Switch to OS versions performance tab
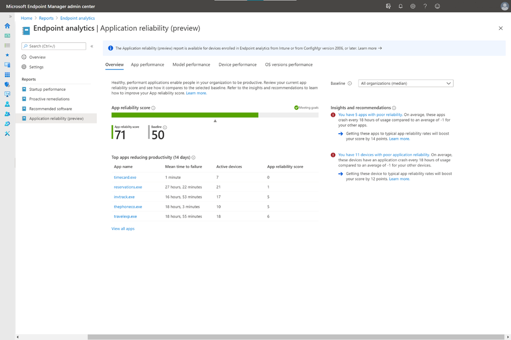This screenshot has width=511, height=340. click(x=288, y=65)
